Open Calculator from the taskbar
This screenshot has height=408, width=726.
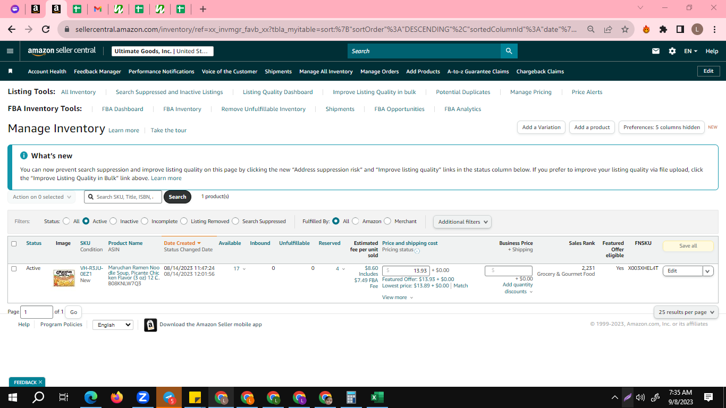pos(351,397)
